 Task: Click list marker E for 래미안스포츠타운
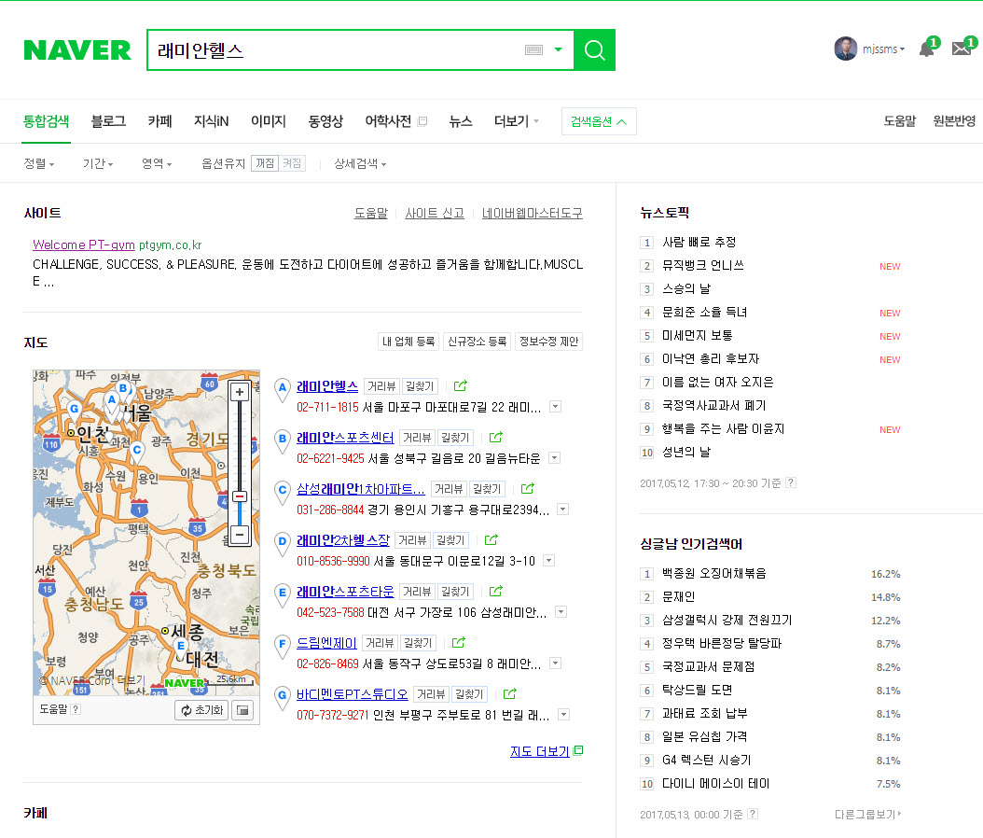[x=283, y=594]
